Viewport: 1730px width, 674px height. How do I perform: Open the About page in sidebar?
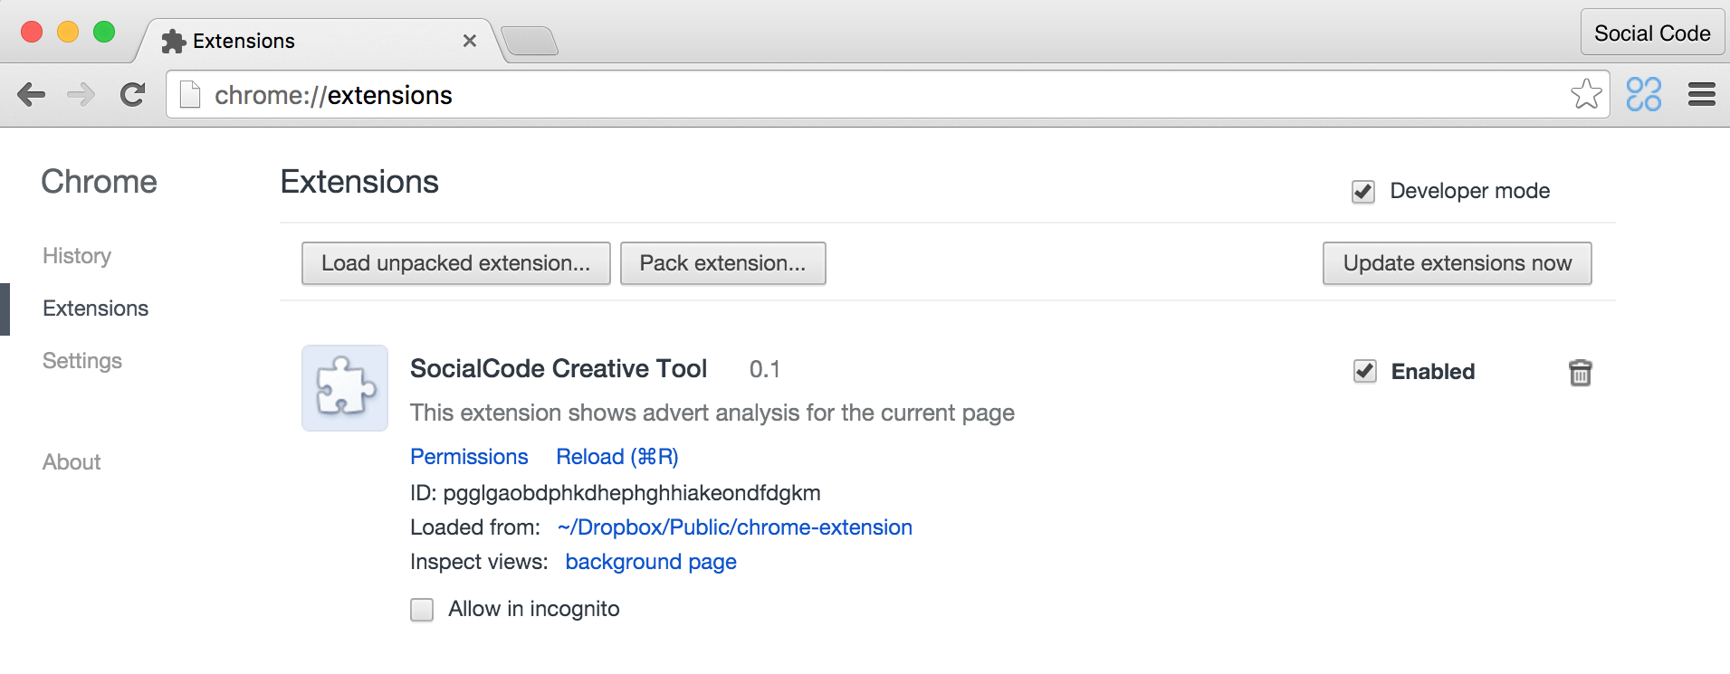(72, 462)
